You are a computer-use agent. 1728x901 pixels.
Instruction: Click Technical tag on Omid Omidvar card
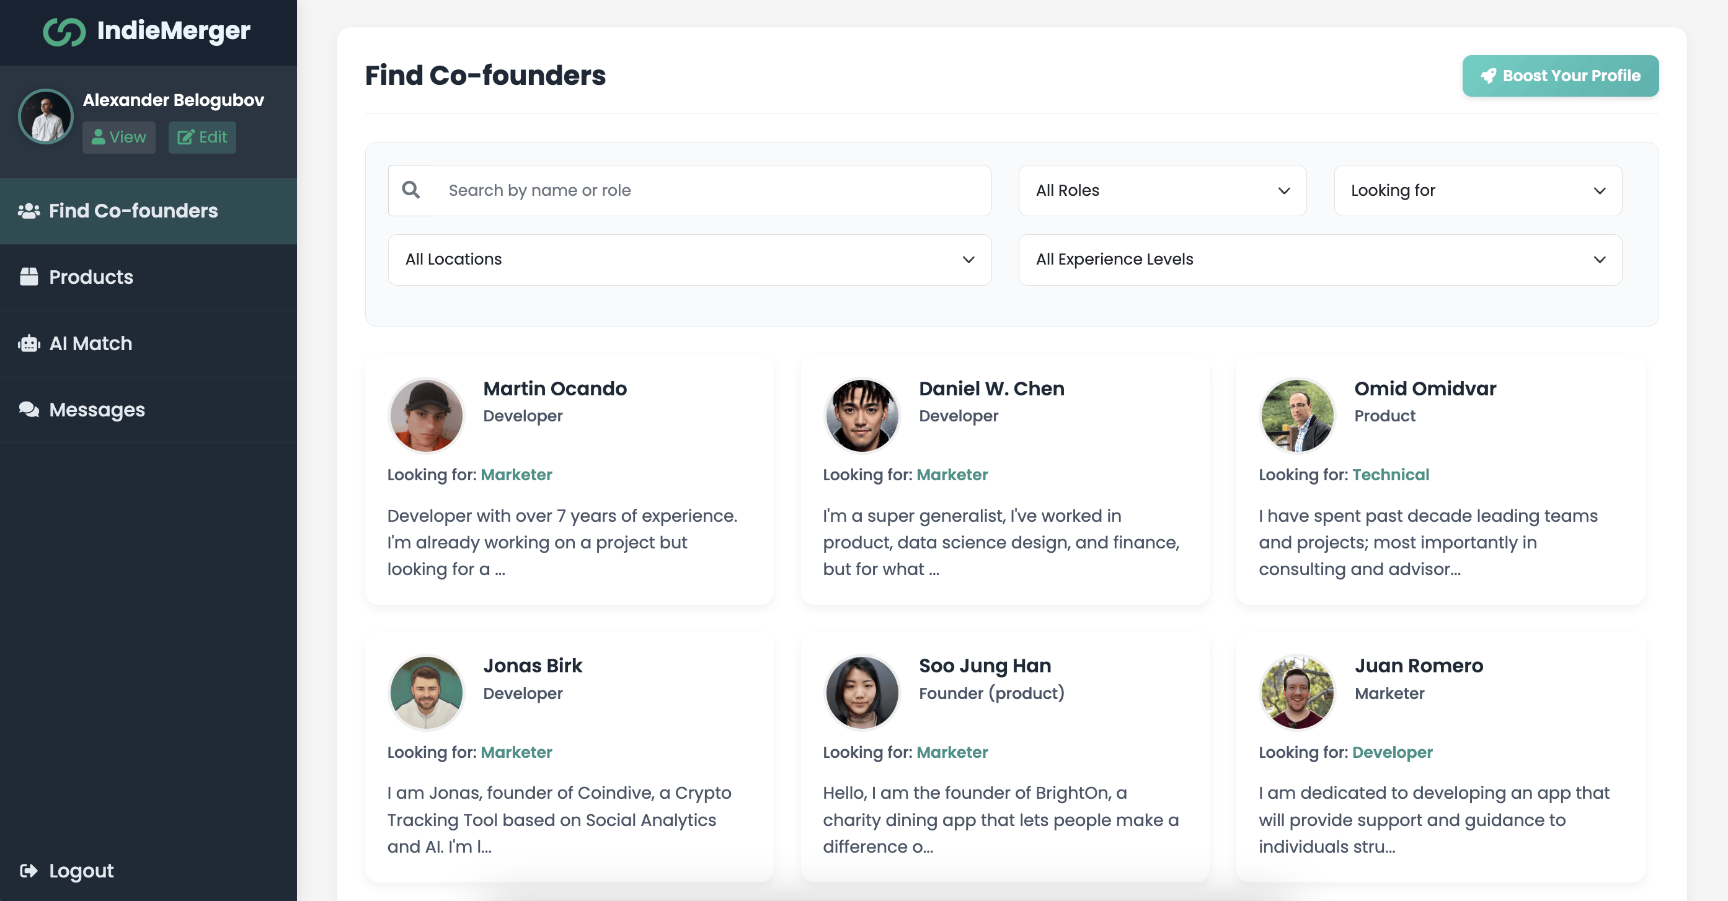[1391, 474]
